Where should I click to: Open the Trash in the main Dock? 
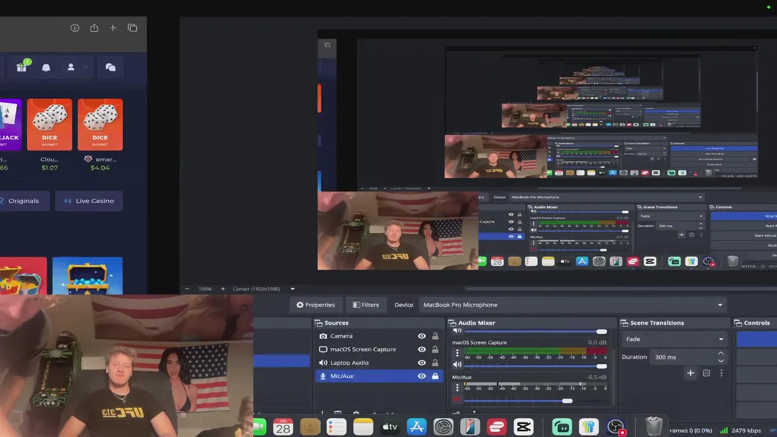coord(654,427)
